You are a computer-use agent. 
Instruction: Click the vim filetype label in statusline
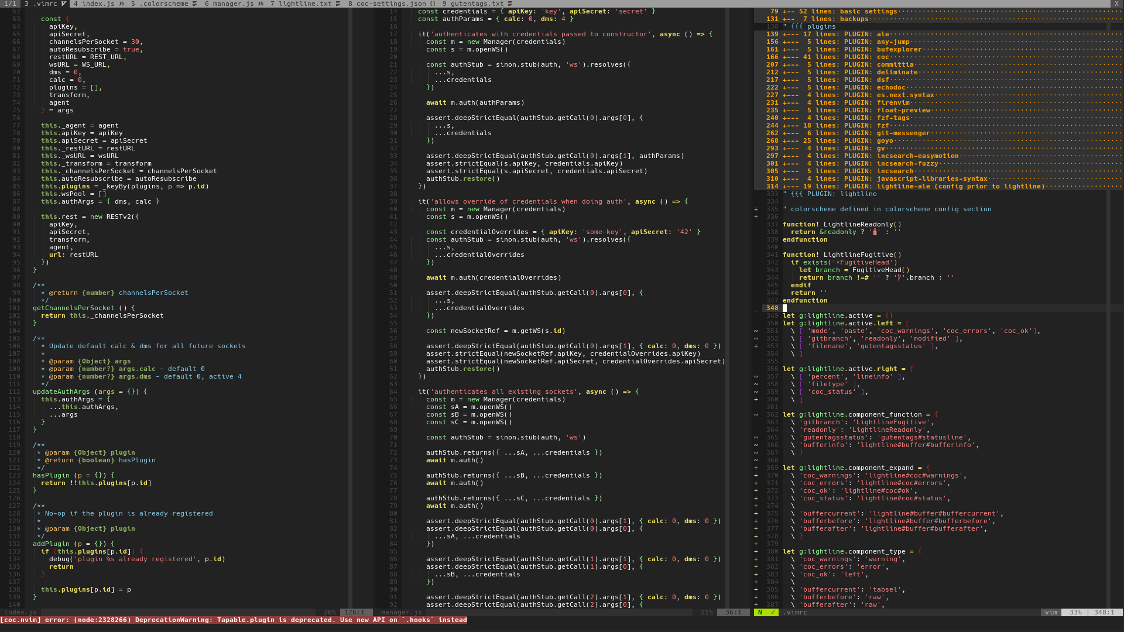(1051, 612)
